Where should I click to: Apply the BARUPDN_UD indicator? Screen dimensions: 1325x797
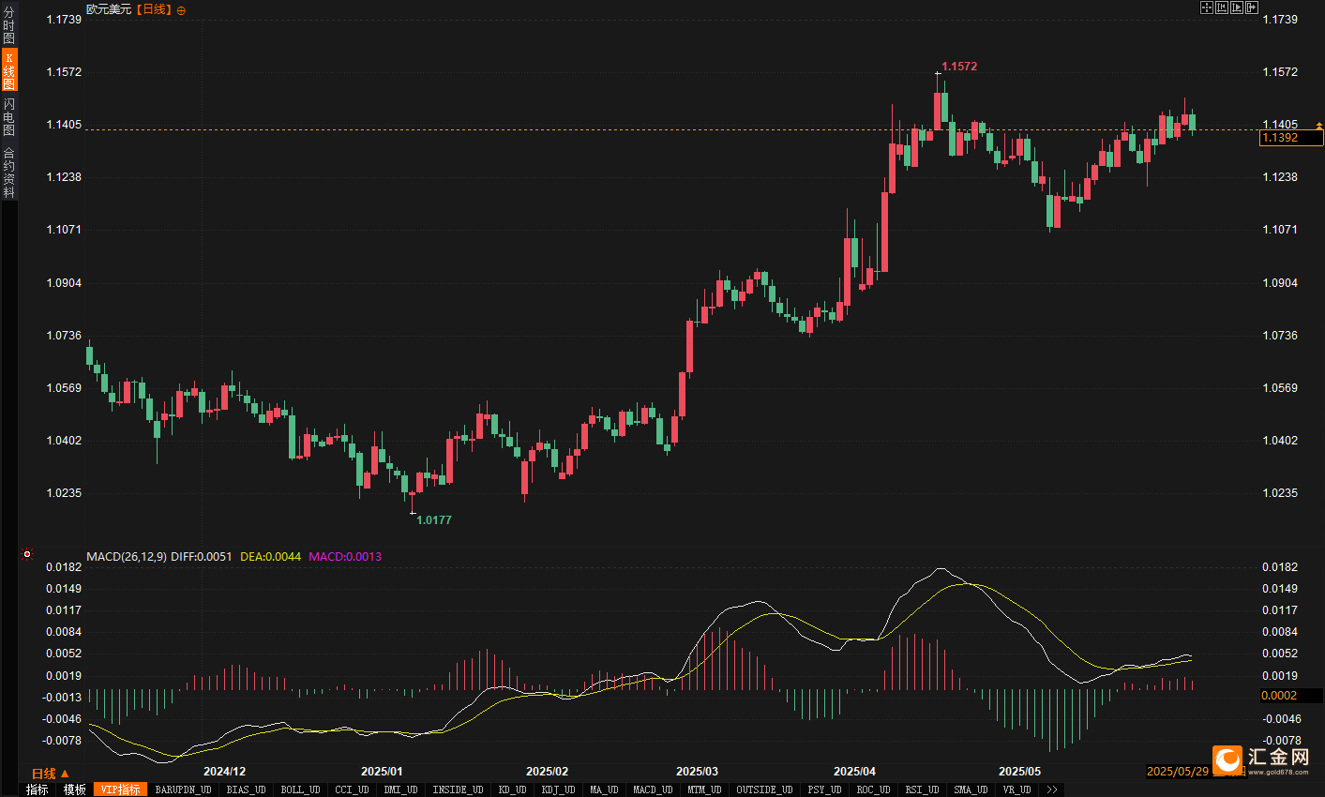click(x=184, y=789)
